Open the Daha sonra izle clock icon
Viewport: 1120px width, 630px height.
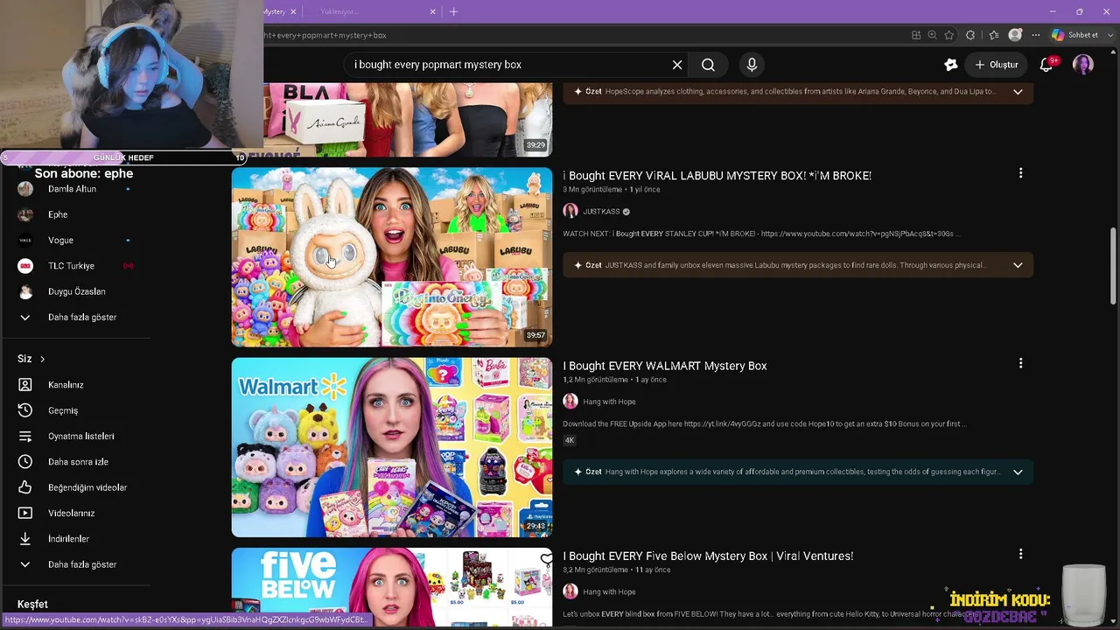pyautogui.click(x=25, y=462)
